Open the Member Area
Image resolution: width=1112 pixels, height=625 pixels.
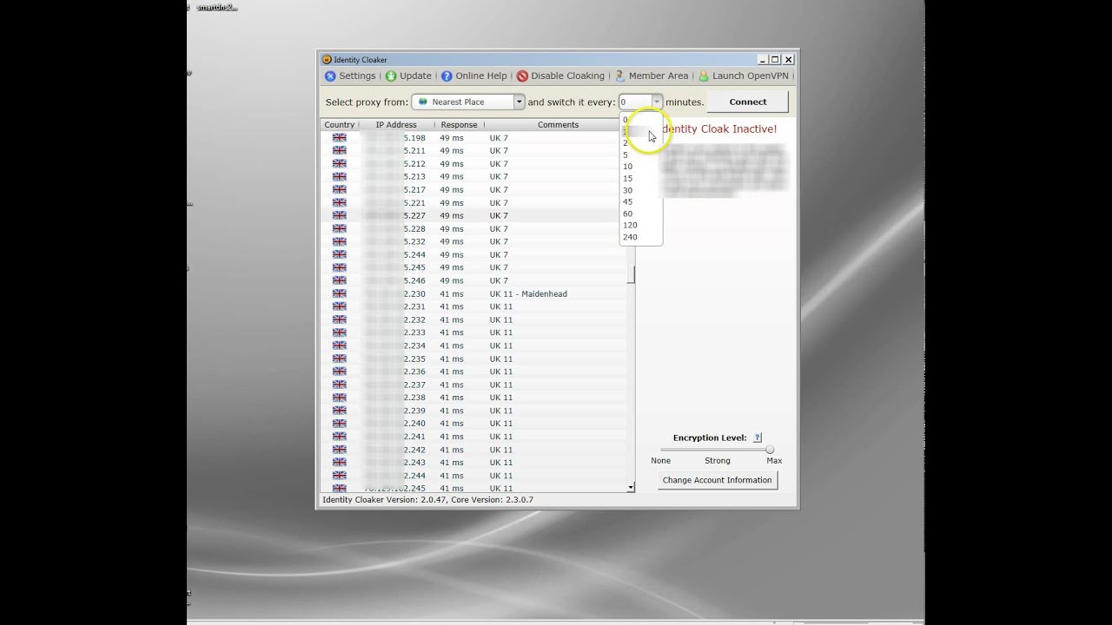pyautogui.click(x=651, y=76)
